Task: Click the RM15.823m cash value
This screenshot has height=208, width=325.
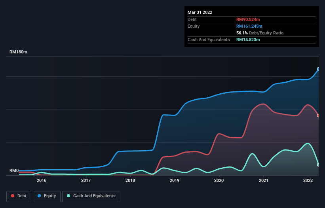Action: point(248,40)
